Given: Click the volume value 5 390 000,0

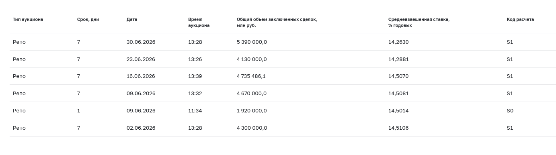Looking at the screenshot, I should (252, 42).
